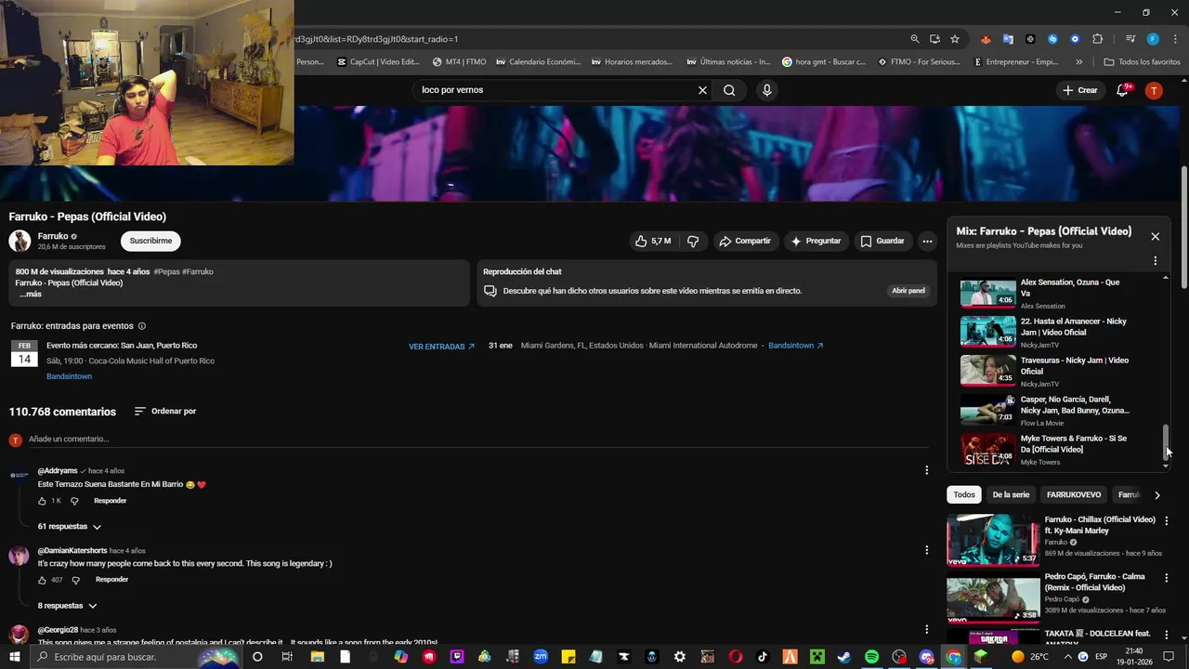Start voice search with the microphone
This screenshot has width=1189, height=669.
pos(766,90)
